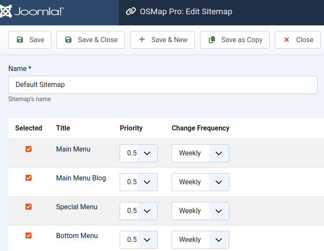Screen dimensions: 324x251
Task: Open Main Menu priority dropdown
Action: tap(139, 153)
